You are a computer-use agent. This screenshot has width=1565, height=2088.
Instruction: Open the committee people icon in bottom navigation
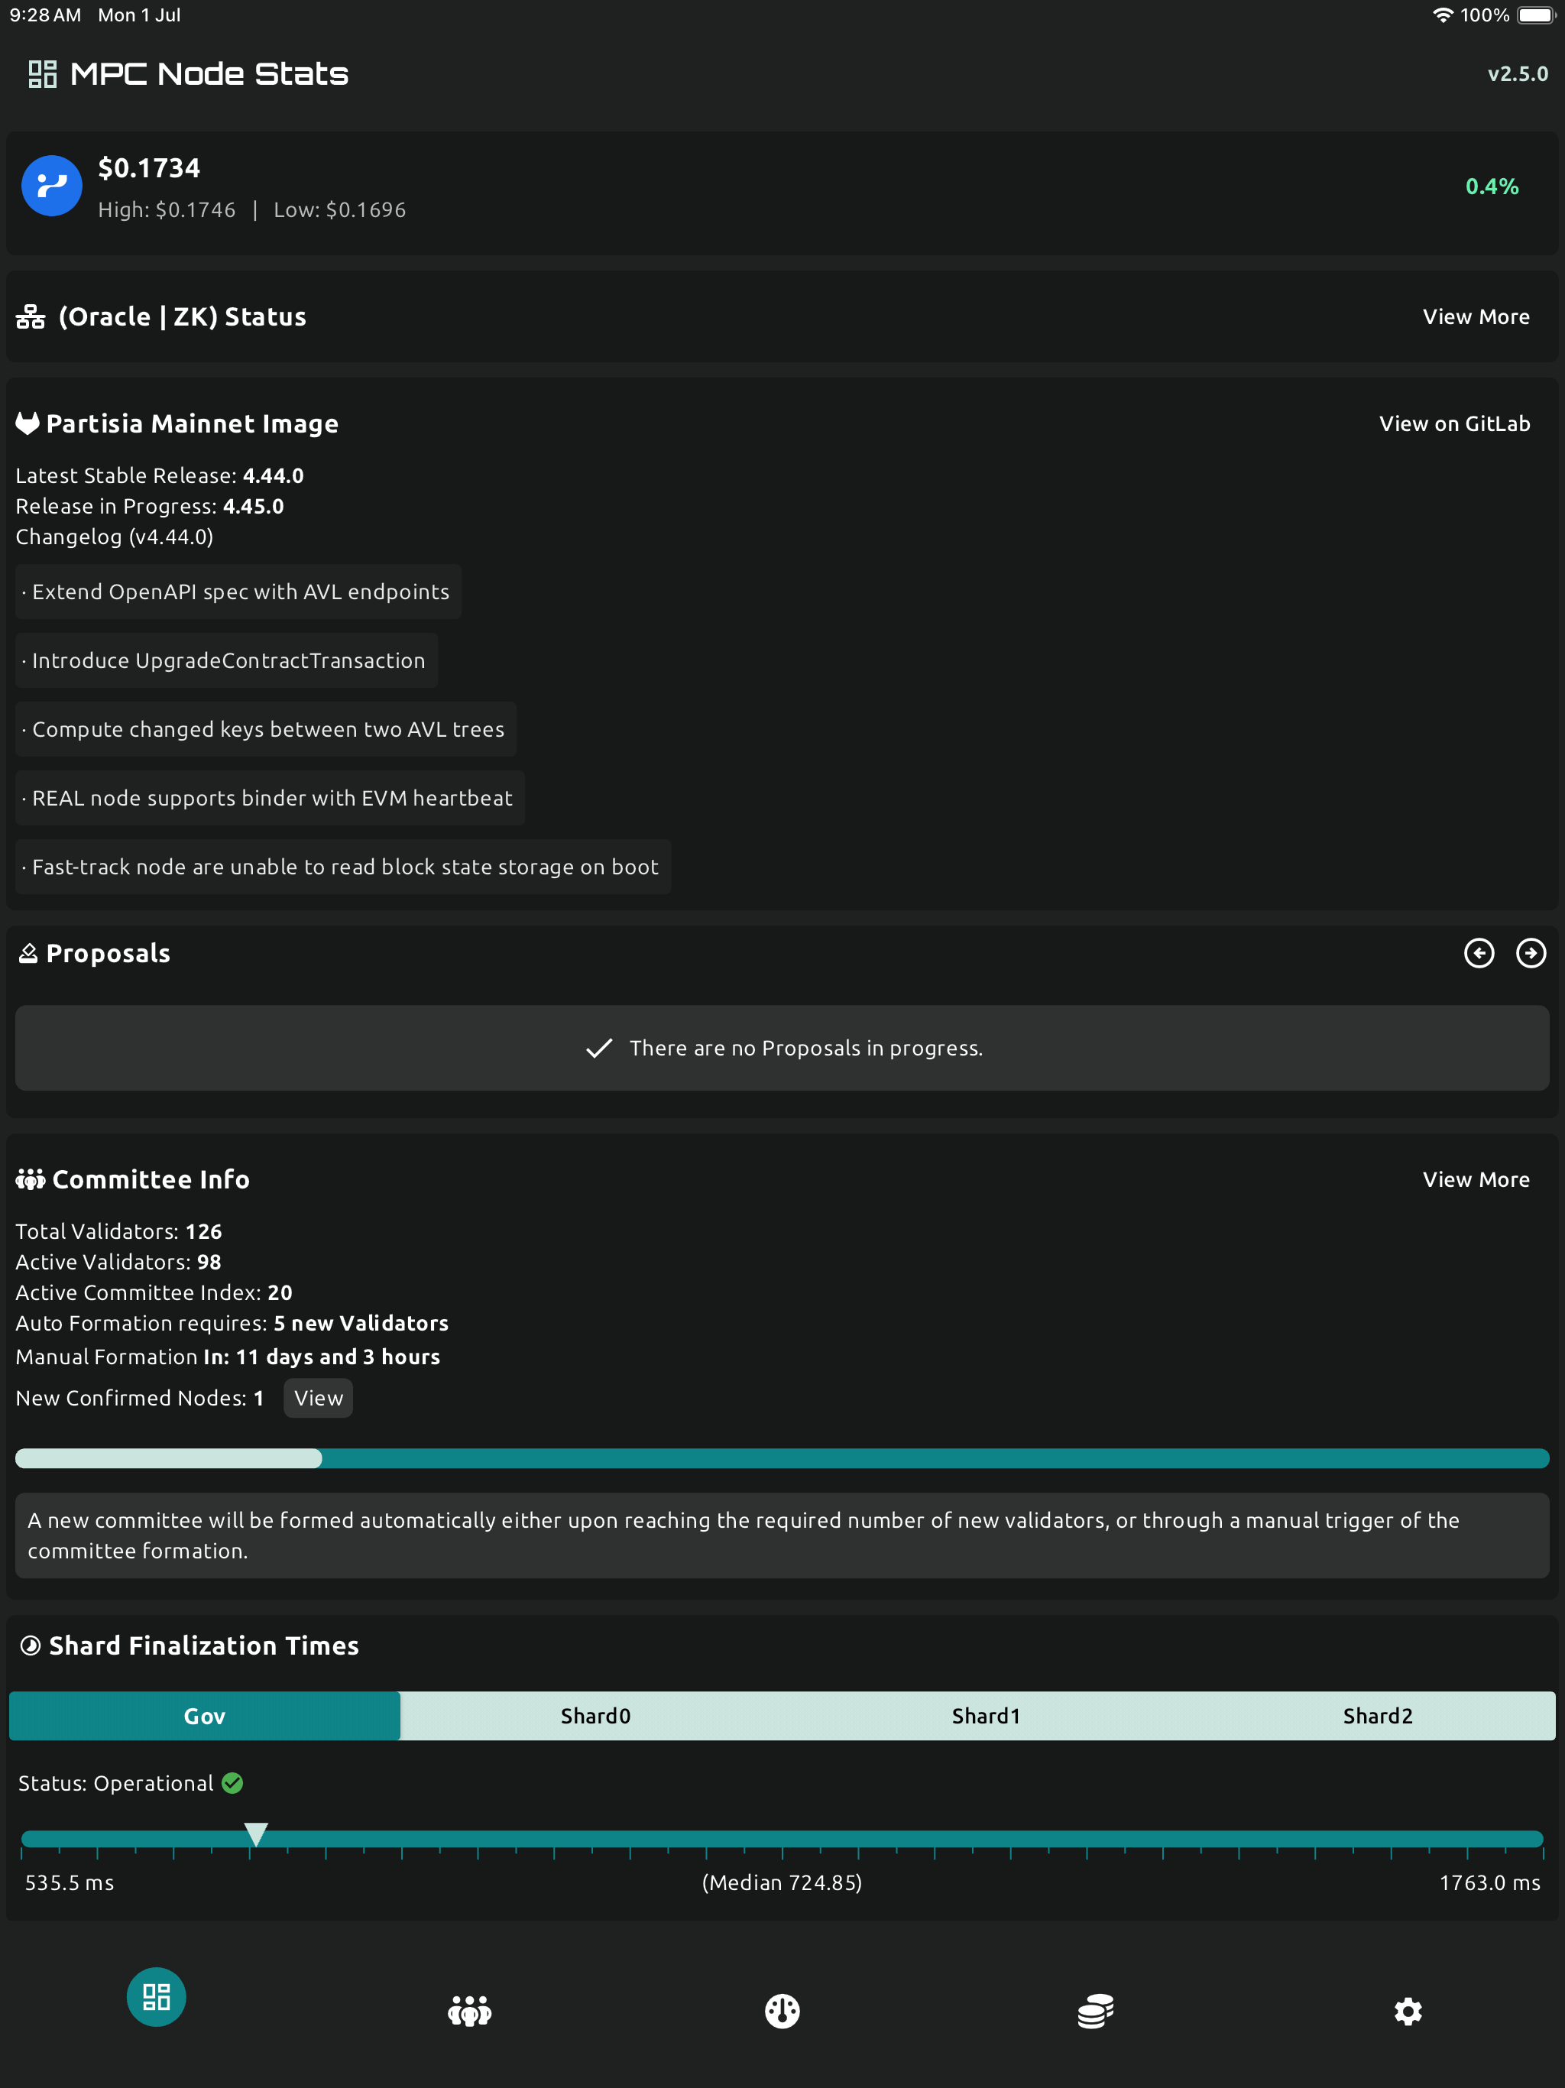coord(469,2012)
